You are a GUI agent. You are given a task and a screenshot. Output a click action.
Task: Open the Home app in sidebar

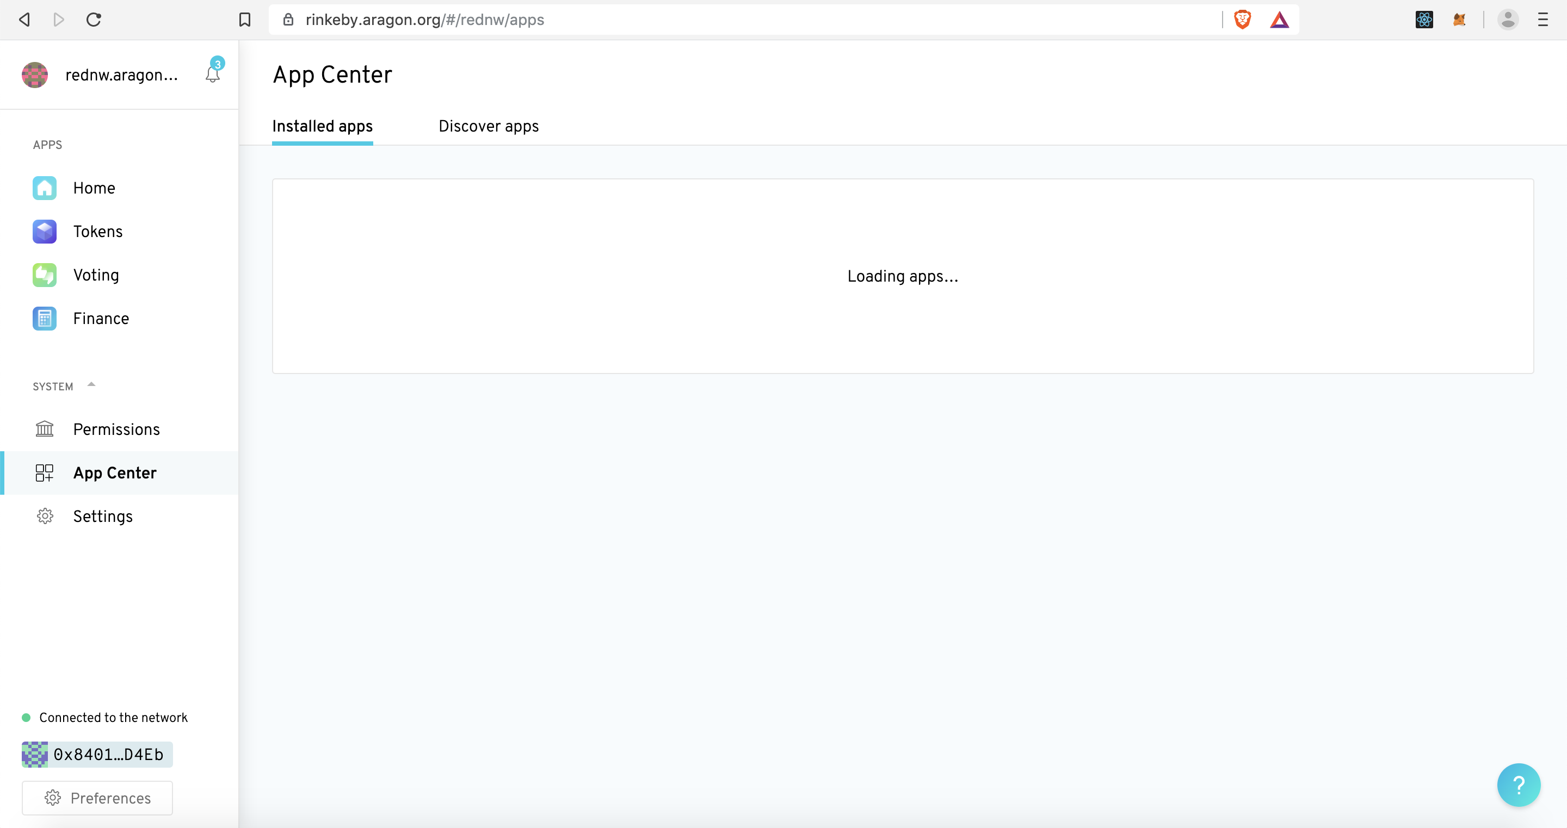tap(45, 188)
